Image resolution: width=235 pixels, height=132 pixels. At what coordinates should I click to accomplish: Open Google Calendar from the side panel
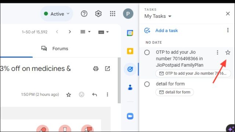tap(130, 33)
